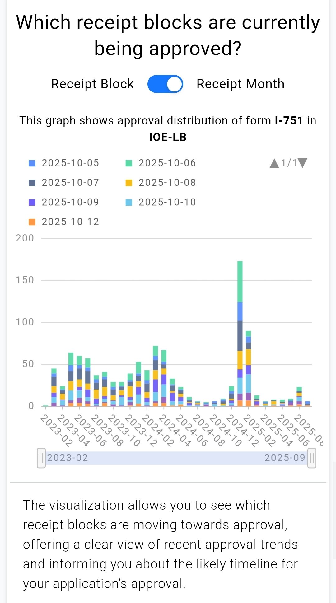Click legend next page down arrow
Screen dimensions: 336x603
tap(302, 163)
